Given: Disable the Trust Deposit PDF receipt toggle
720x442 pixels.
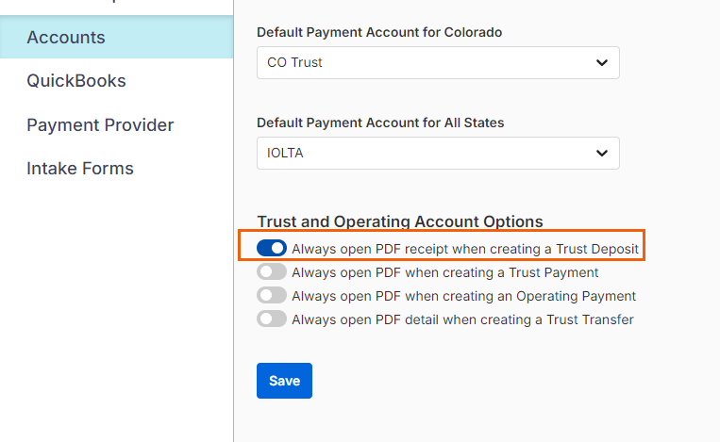Looking at the screenshot, I should click(272, 249).
